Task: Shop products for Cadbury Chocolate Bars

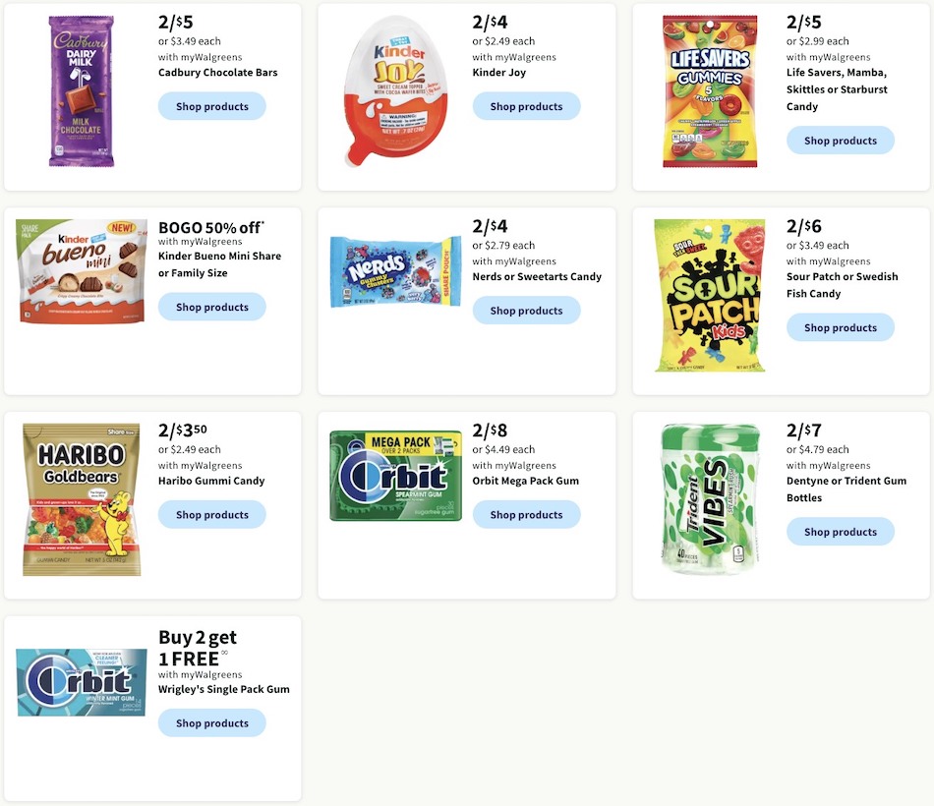Action: coord(212,106)
